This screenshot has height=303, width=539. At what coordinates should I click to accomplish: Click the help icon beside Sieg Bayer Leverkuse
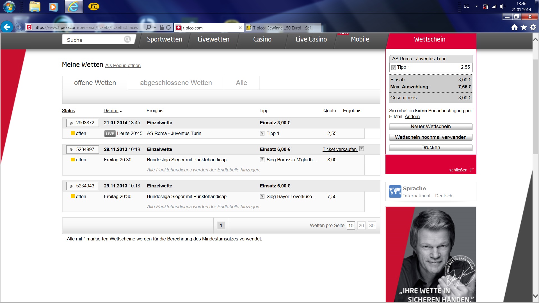(262, 196)
